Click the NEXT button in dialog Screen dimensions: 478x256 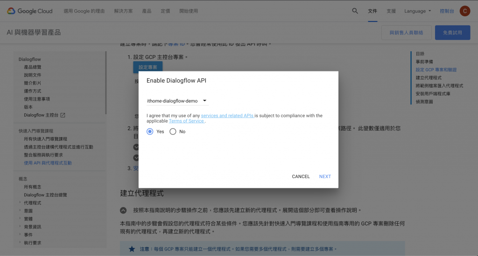pos(325,177)
